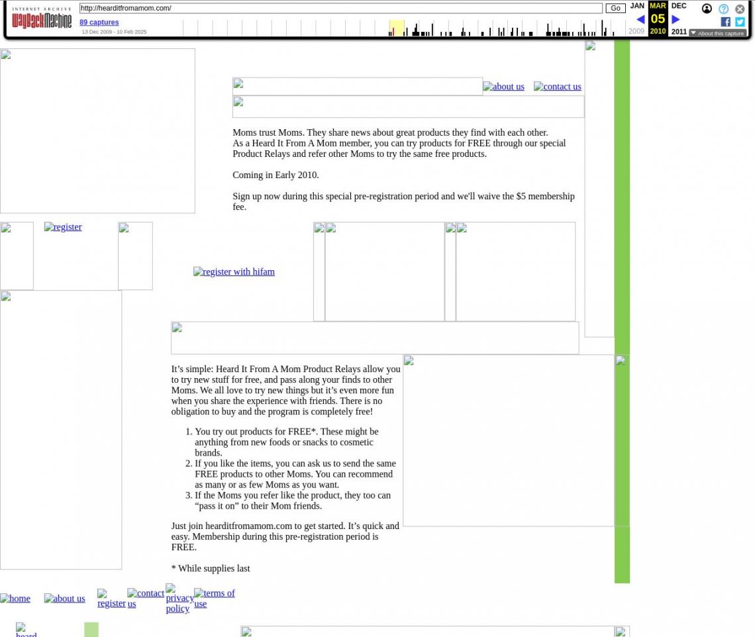Open the Wayback Machine logo
Image resolution: width=755 pixels, height=637 pixels.
pyautogui.click(x=42, y=18)
